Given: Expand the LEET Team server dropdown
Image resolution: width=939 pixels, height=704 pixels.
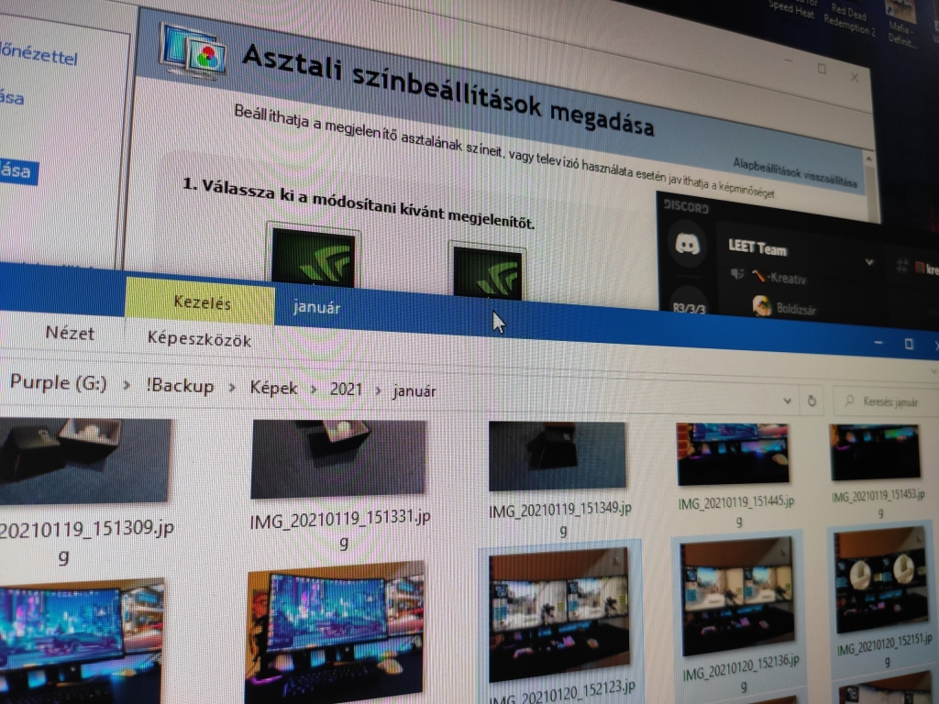Looking at the screenshot, I should (x=869, y=262).
